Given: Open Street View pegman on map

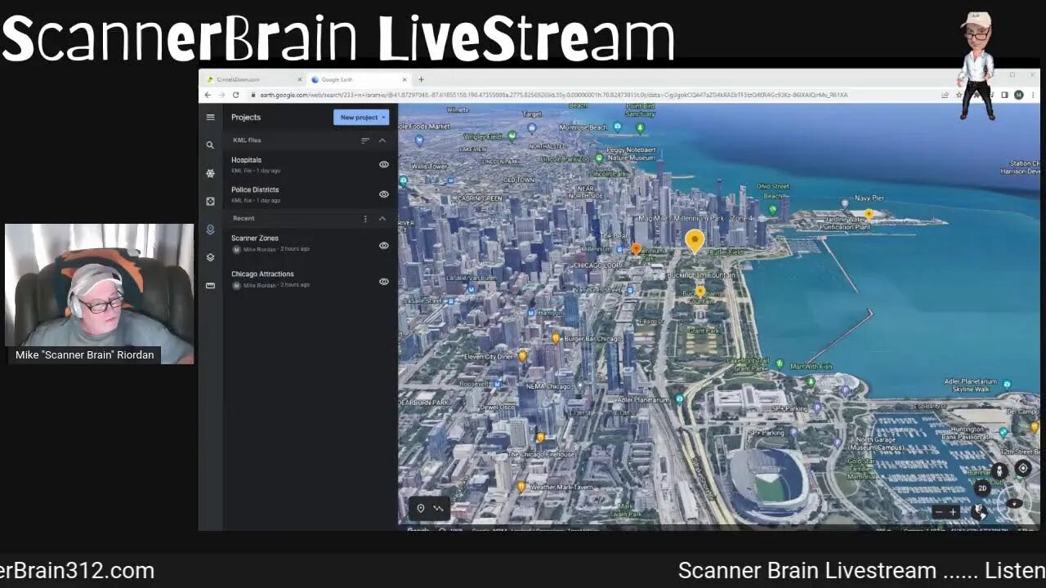Looking at the screenshot, I should (999, 470).
